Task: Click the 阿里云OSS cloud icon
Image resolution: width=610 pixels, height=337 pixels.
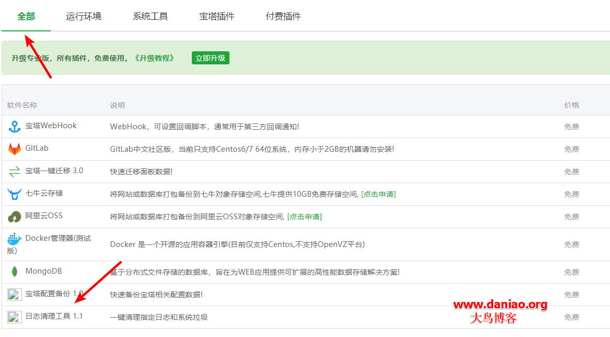Action: coord(15,217)
